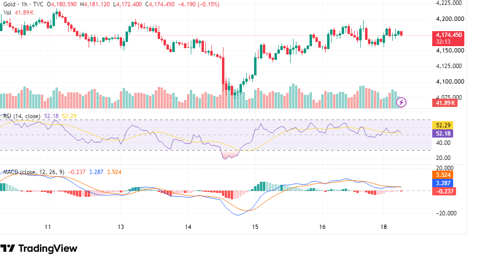This screenshot has width=477, height=279.
Task: Click the TradingView logo
Action: (38, 248)
